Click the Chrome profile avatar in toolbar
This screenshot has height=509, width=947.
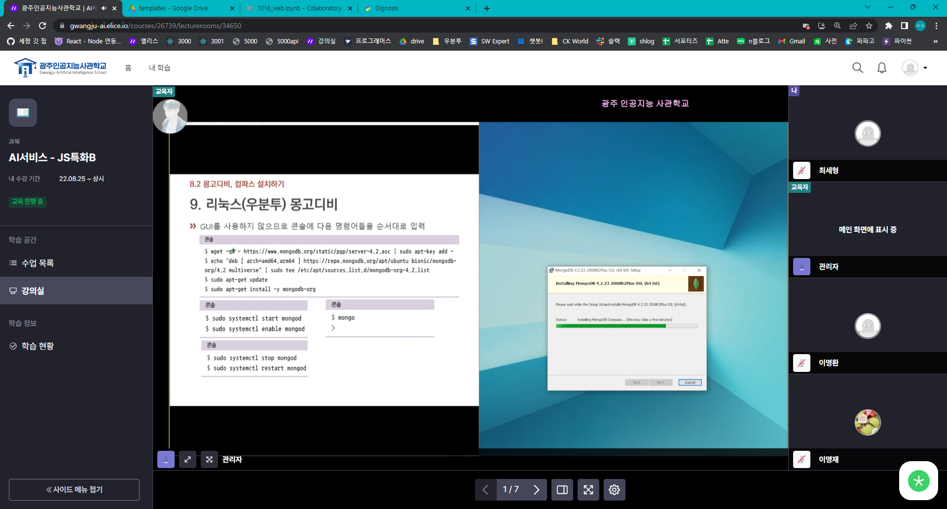click(x=920, y=26)
